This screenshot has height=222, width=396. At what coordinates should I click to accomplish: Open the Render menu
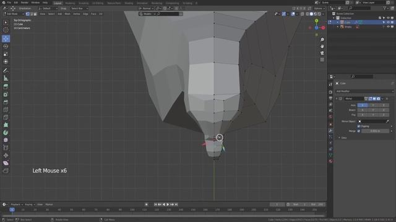25,2
